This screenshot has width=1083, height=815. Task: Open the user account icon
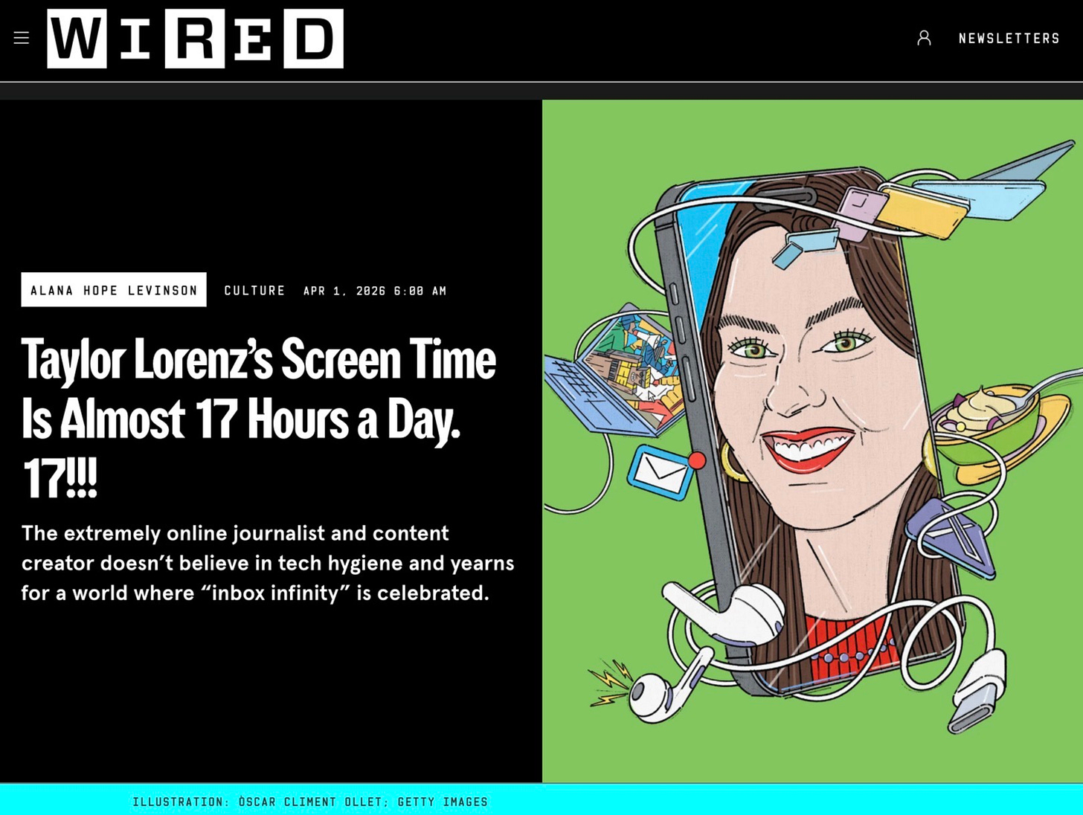(x=924, y=38)
